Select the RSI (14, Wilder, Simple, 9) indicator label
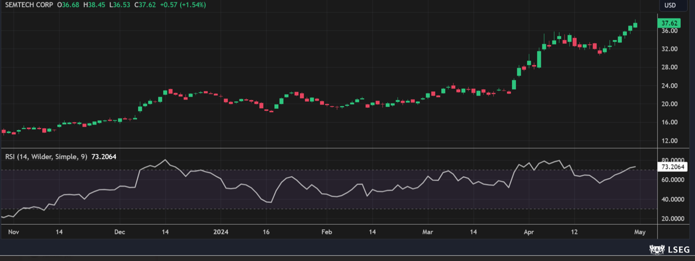 click(x=46, y=156)
